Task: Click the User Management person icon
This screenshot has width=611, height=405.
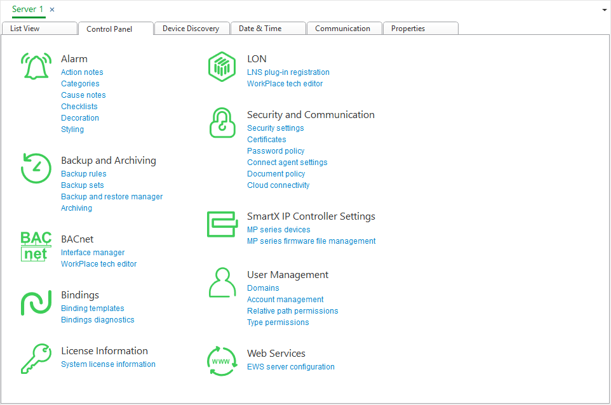Action: (x=222, y=282)
